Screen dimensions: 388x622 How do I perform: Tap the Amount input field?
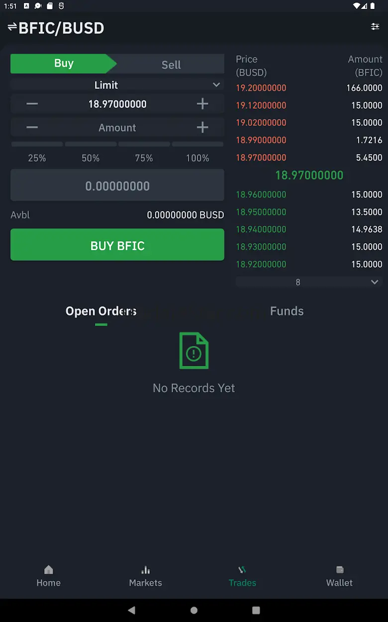117,128
